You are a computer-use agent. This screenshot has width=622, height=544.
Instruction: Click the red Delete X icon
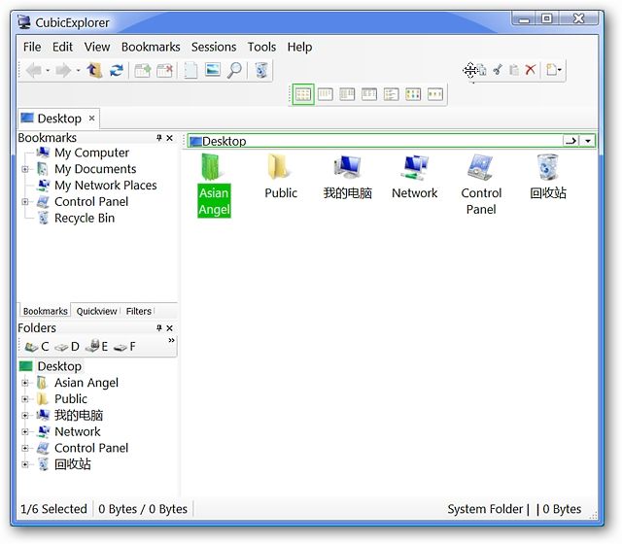pos(531,70)
